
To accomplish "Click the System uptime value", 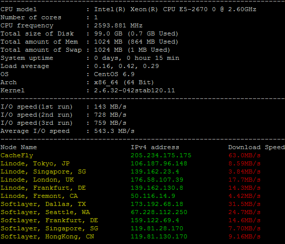I will click(137, 58).
